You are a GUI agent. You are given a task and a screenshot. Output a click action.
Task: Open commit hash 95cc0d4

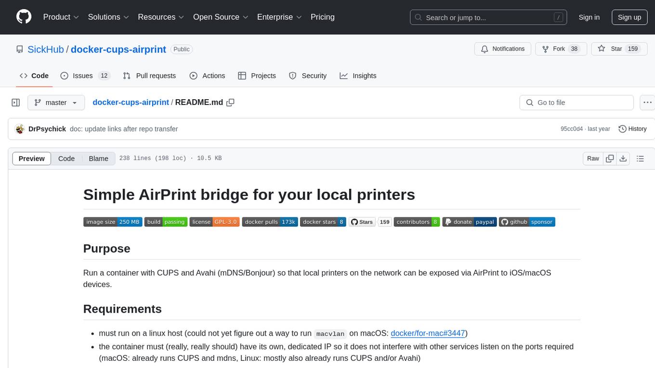pyautogui.click(x=572, y=129)
